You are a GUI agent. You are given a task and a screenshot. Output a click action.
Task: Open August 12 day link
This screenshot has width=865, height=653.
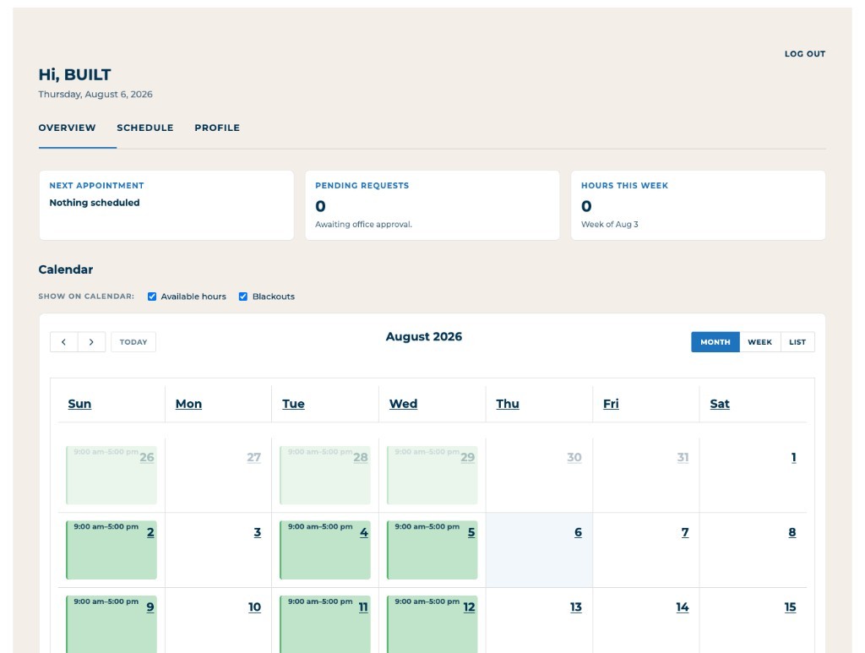[469, 607]
